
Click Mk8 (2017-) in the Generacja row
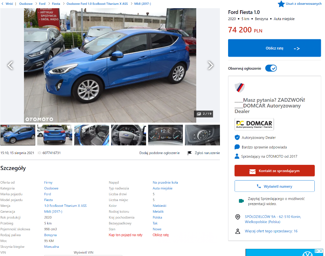click(x=53, y=212)
